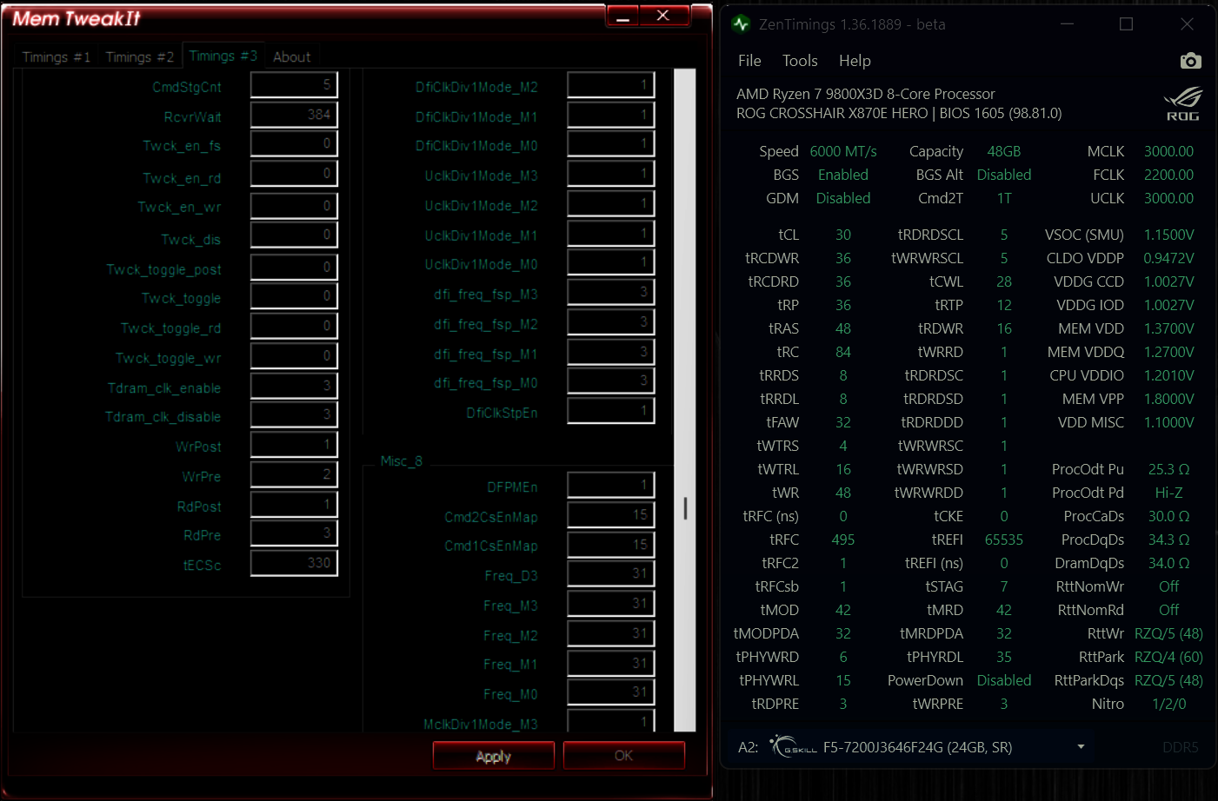The width and height of the screenshot is (1218, 801).
Task: Click the DfiClkStpEn input field
Action: [610, 411]
